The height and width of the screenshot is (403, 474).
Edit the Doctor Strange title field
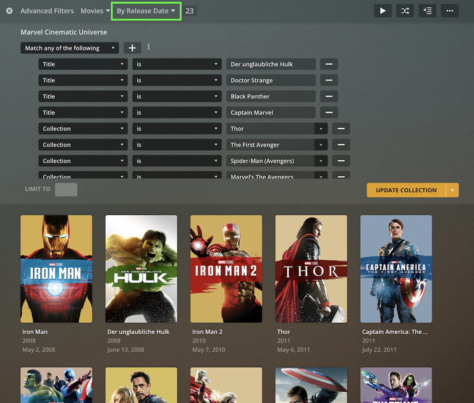pyautogui.click(x=271, y=80)
